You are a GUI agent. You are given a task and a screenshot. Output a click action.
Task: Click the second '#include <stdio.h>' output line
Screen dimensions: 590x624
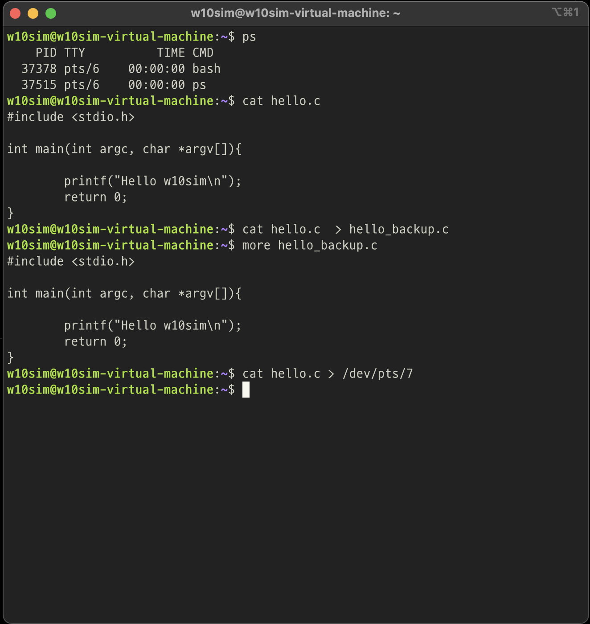pyautogui.click(x=71, y=261)
